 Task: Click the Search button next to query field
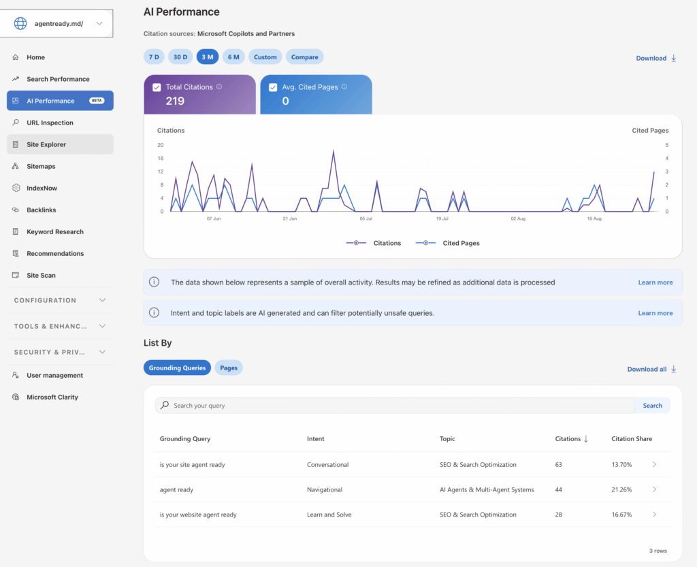point(652,405)
